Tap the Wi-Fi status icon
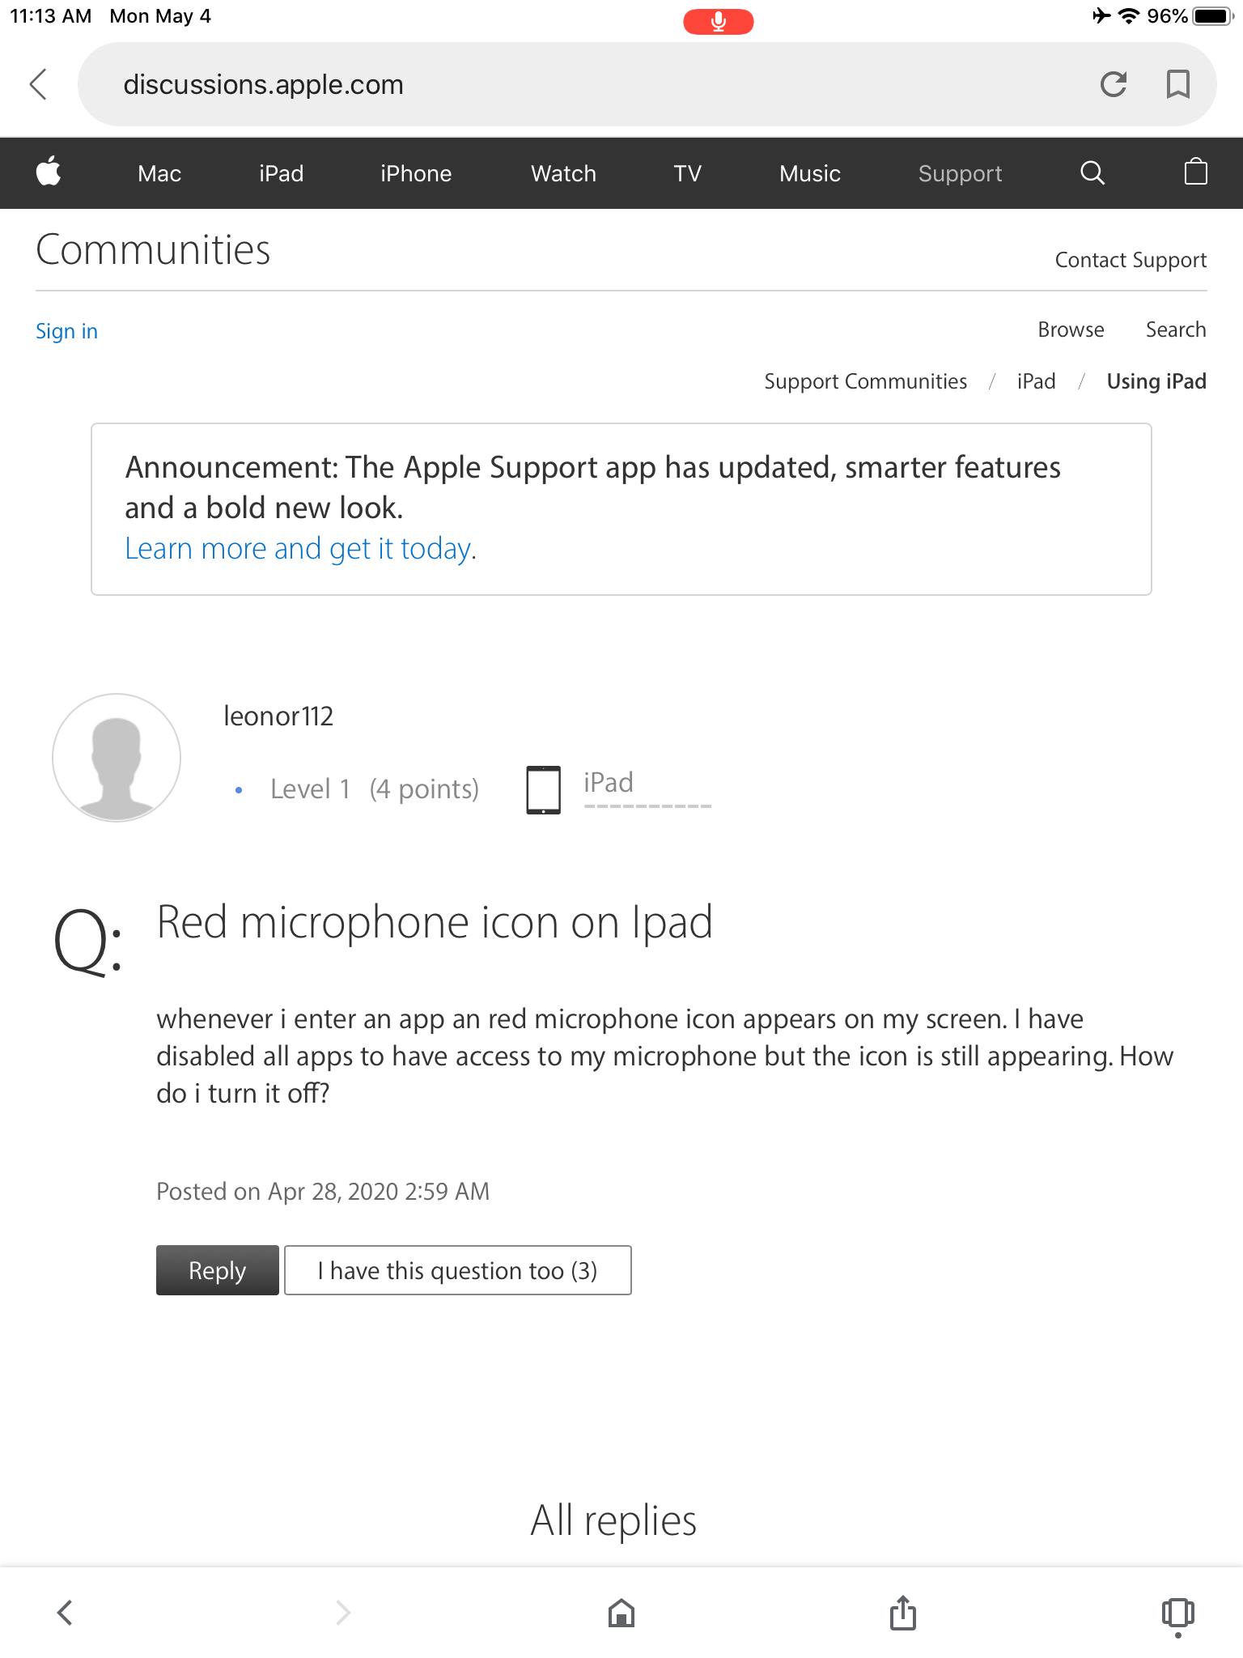The width and height of the screenshot is (1243, 1658). [x=1128, y=16]
